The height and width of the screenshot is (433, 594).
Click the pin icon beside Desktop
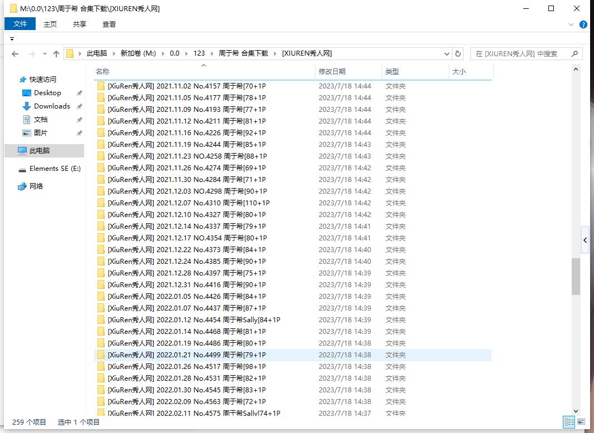79,93
